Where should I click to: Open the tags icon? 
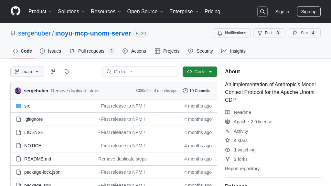click(67, 72)
